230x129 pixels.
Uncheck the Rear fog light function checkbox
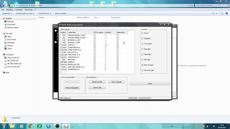click(142, 65)
